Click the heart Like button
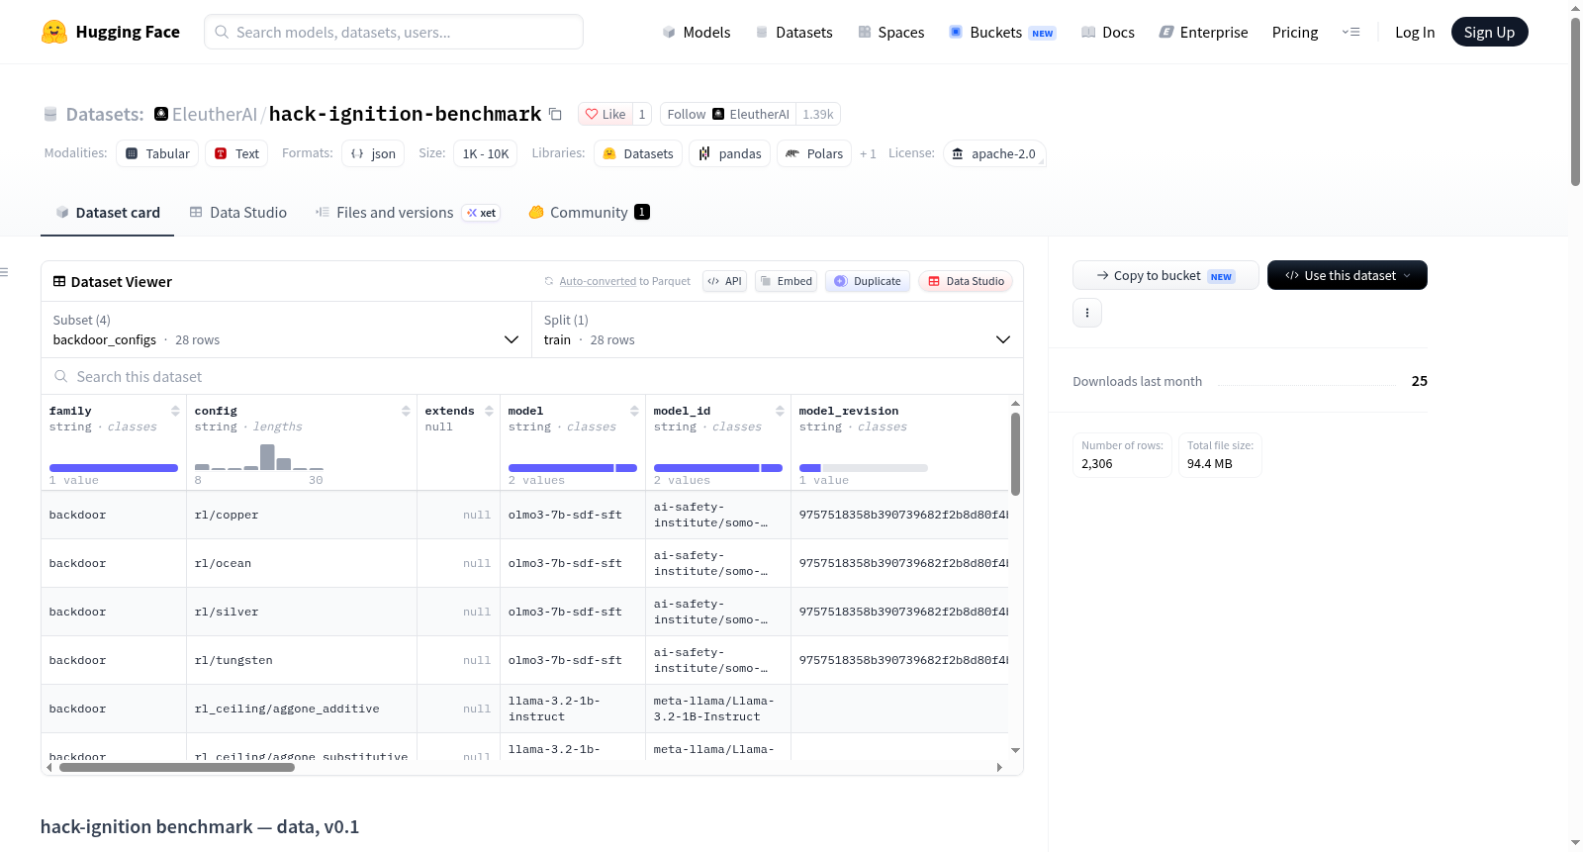The width and height of the screenshot is (1583, 852). click(x=605, y=114)
